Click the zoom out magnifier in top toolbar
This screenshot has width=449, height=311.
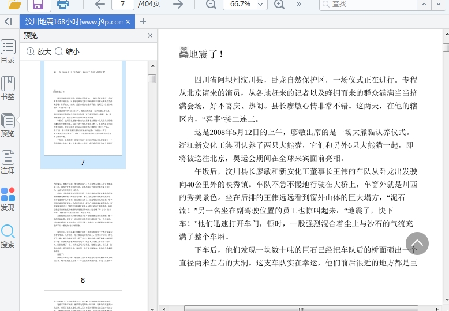[x=211, y=4]
